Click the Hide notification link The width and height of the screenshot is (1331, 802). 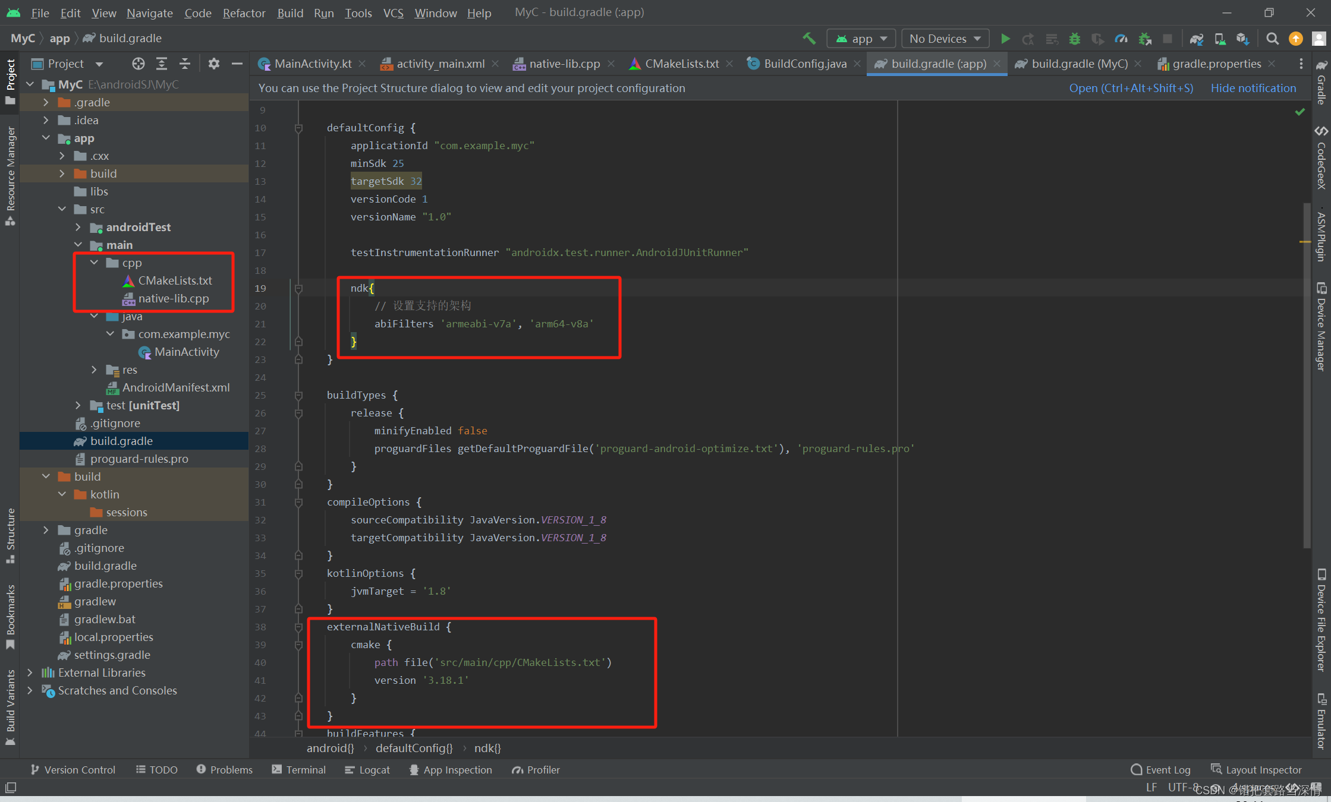(1253, 88)
